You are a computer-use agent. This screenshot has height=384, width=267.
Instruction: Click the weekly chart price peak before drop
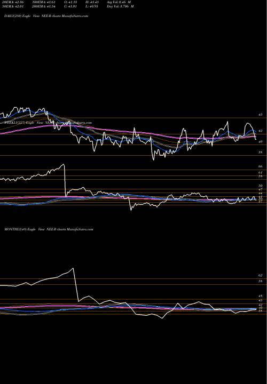[64, 164]
